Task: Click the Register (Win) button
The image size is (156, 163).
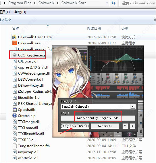Action: [x=75, y=126]
